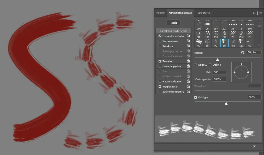Switch to the Typografia tab
The width and height of the screenshot is (264, 155).
[x=203, y=12]
